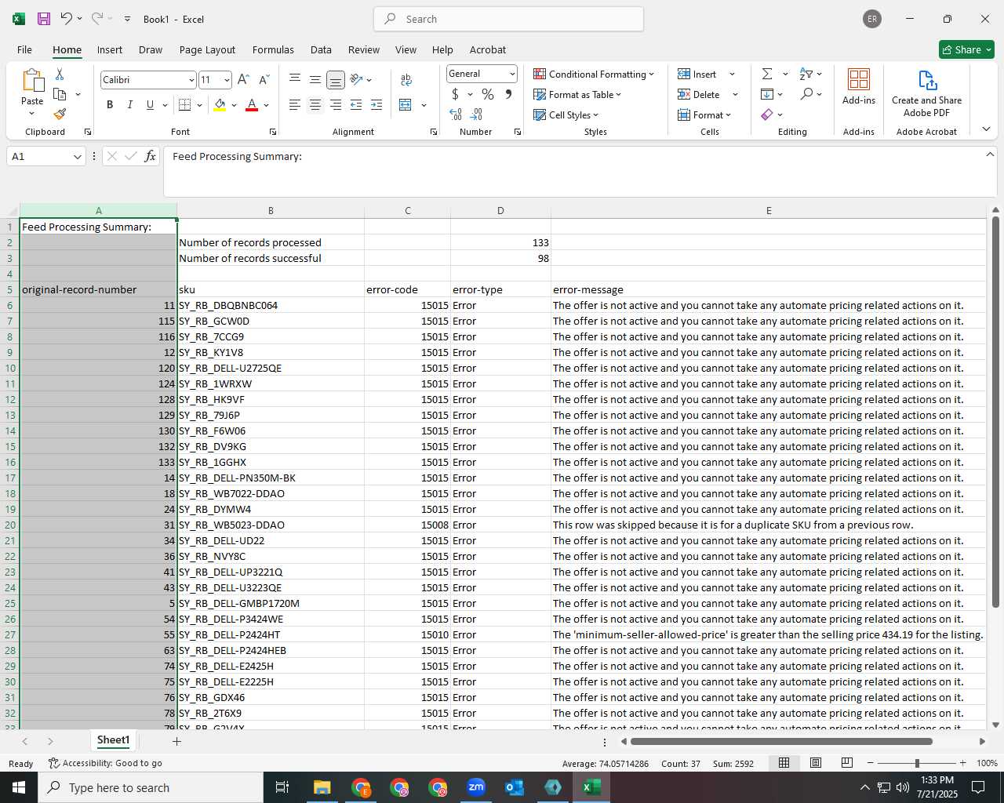Click the Search box in title bar

(509, 19)
